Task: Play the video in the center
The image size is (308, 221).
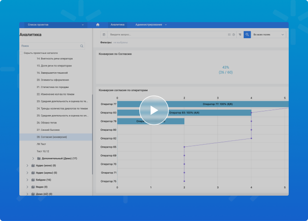Action: click(x=154, y=110)
